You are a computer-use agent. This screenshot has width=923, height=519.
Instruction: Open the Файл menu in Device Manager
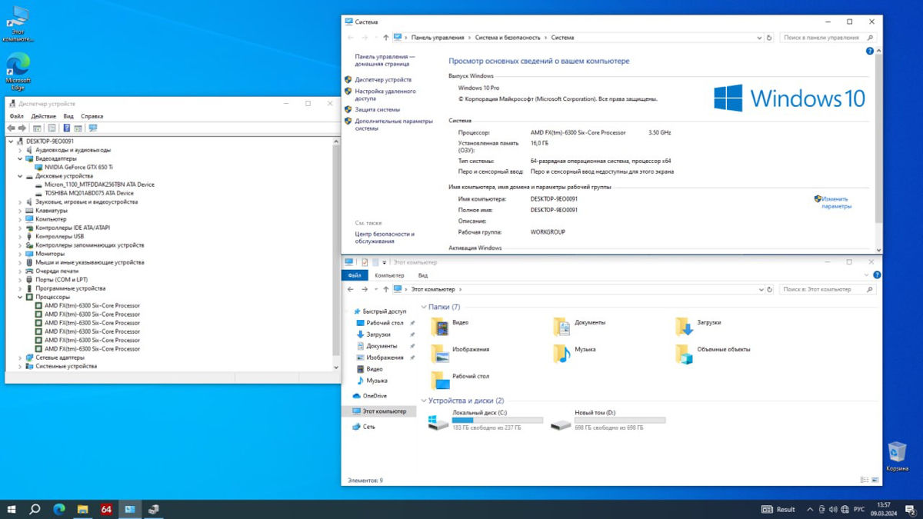point(16,116)
